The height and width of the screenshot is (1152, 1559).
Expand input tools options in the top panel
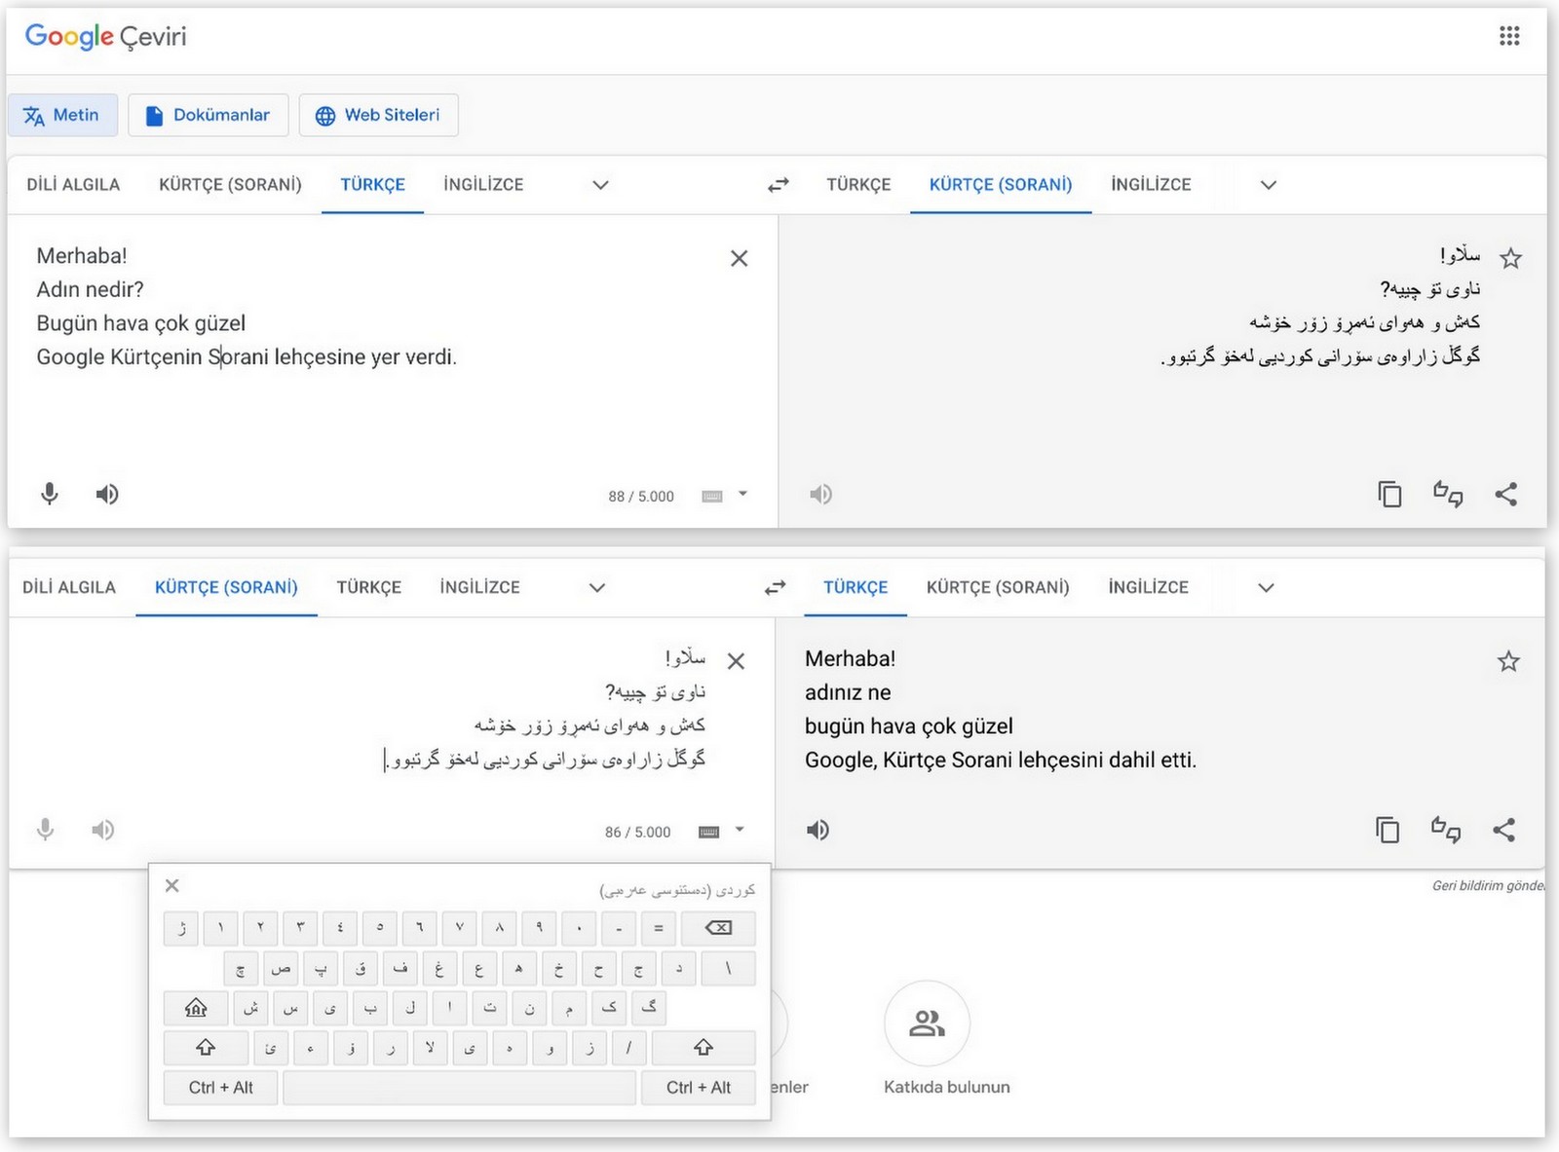point(743,494)
